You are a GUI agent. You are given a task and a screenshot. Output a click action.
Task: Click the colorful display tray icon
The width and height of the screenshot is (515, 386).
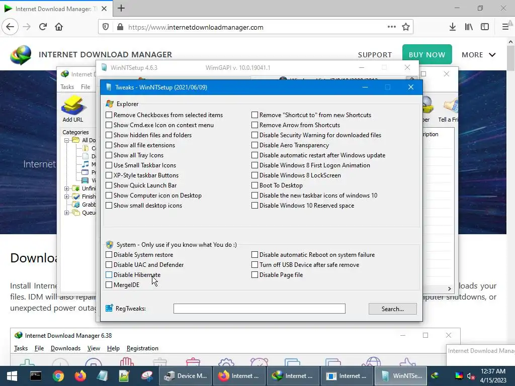click(459, 376)
